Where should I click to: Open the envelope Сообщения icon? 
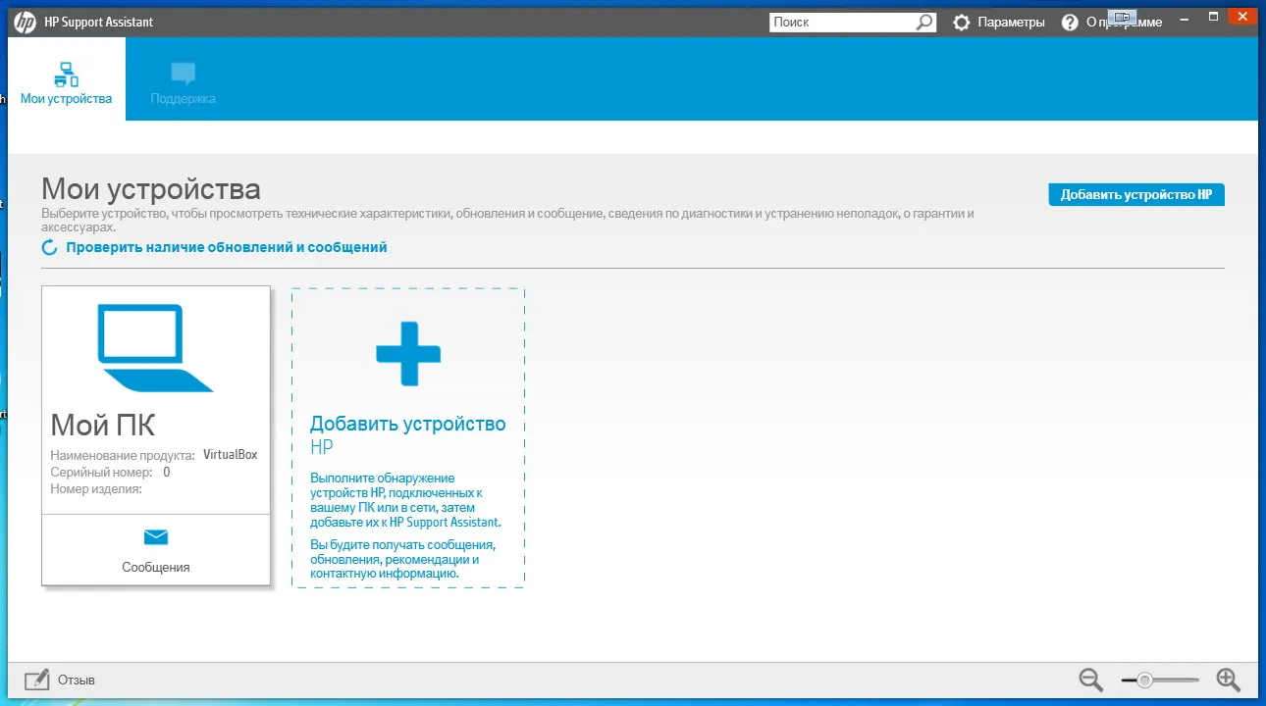pos(156,536)
